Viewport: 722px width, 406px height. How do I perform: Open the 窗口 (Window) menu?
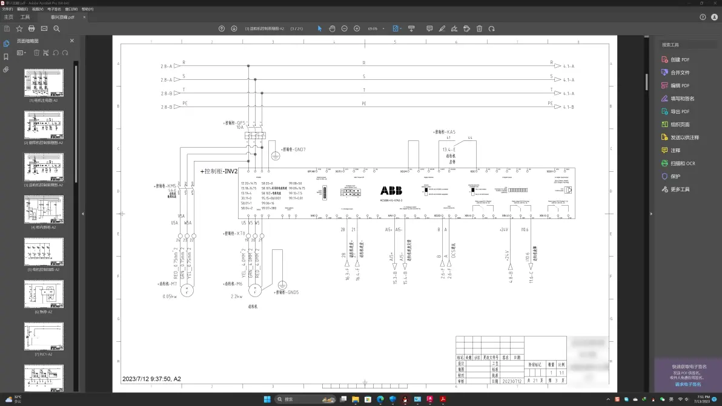tap(71, 9)
